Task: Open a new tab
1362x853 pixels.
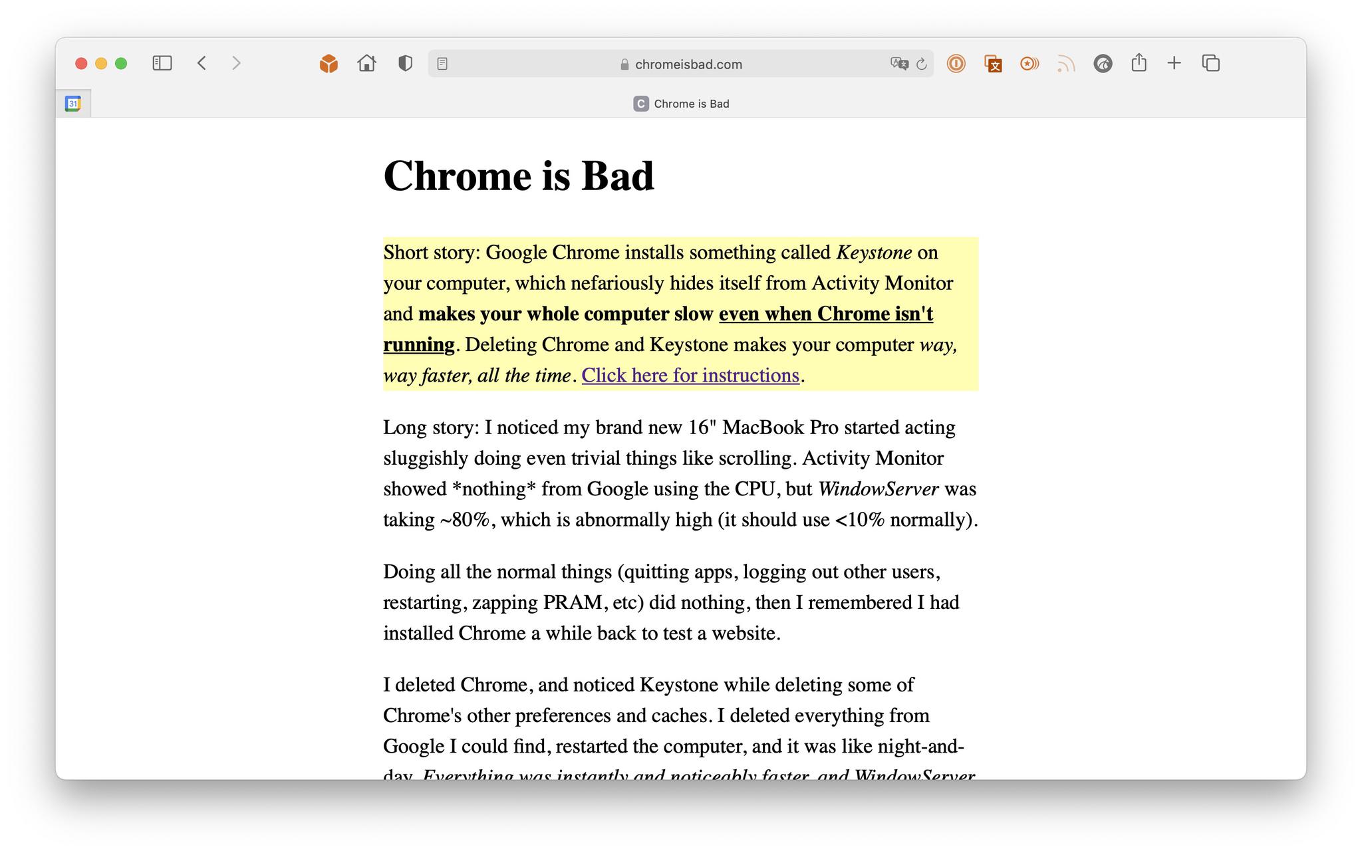Action: pos(1174,63)
